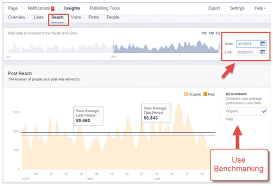Switch to the Reach tab
Image resolution: width=273 pixels, height=186 pixels.
57,17
